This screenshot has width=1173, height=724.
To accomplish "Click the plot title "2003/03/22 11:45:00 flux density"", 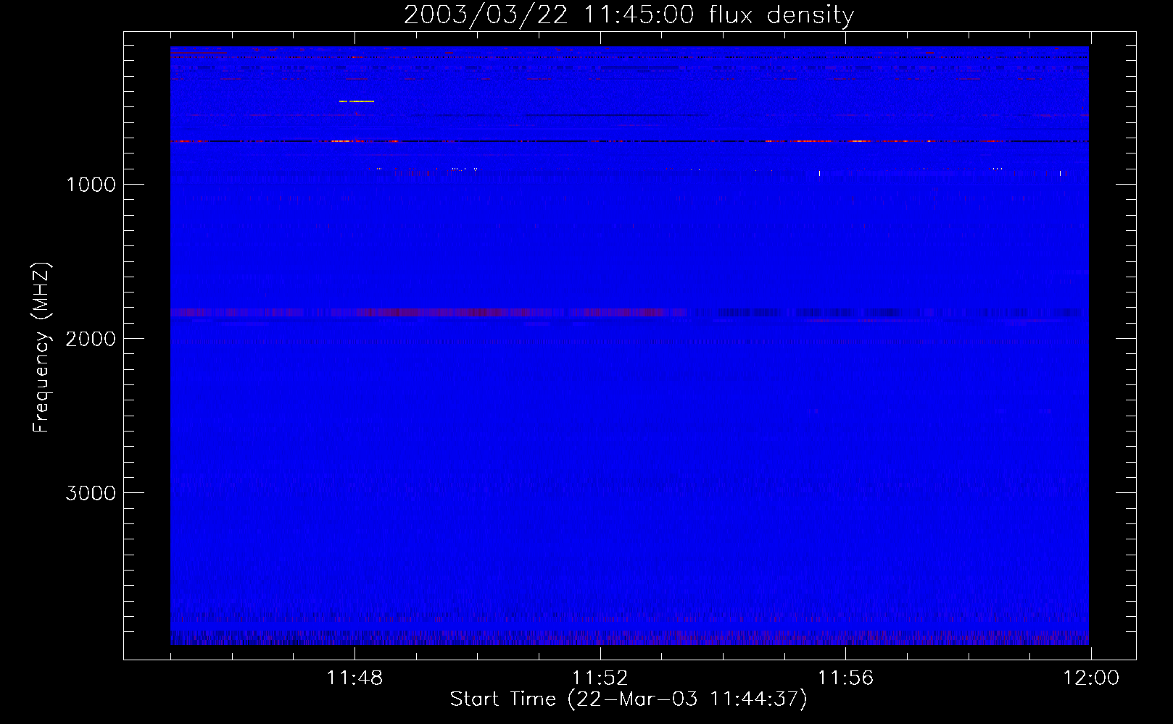I will (629, 15).
